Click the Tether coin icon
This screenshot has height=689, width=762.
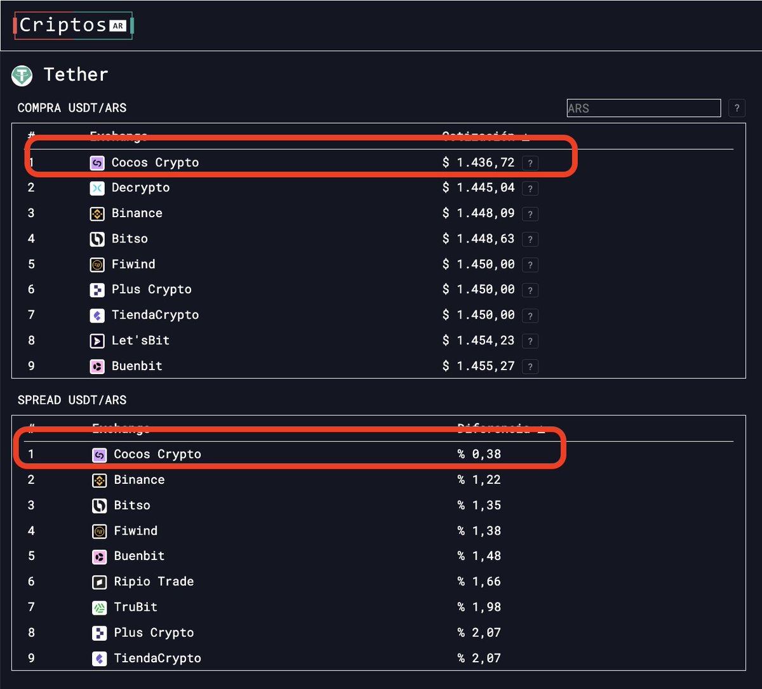point(22,76)
